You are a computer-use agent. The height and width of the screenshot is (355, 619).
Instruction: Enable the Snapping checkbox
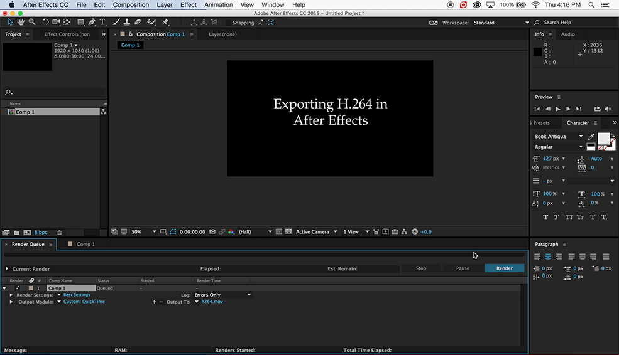tap(228, 23)
